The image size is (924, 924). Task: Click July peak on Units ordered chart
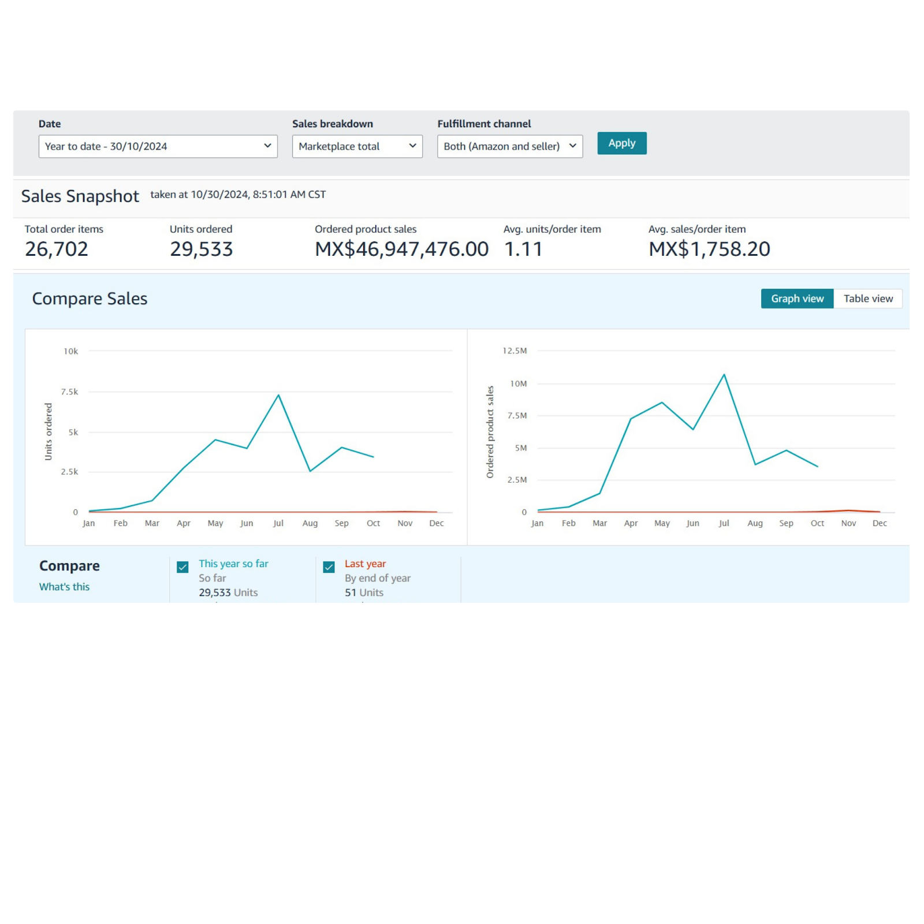278,396
